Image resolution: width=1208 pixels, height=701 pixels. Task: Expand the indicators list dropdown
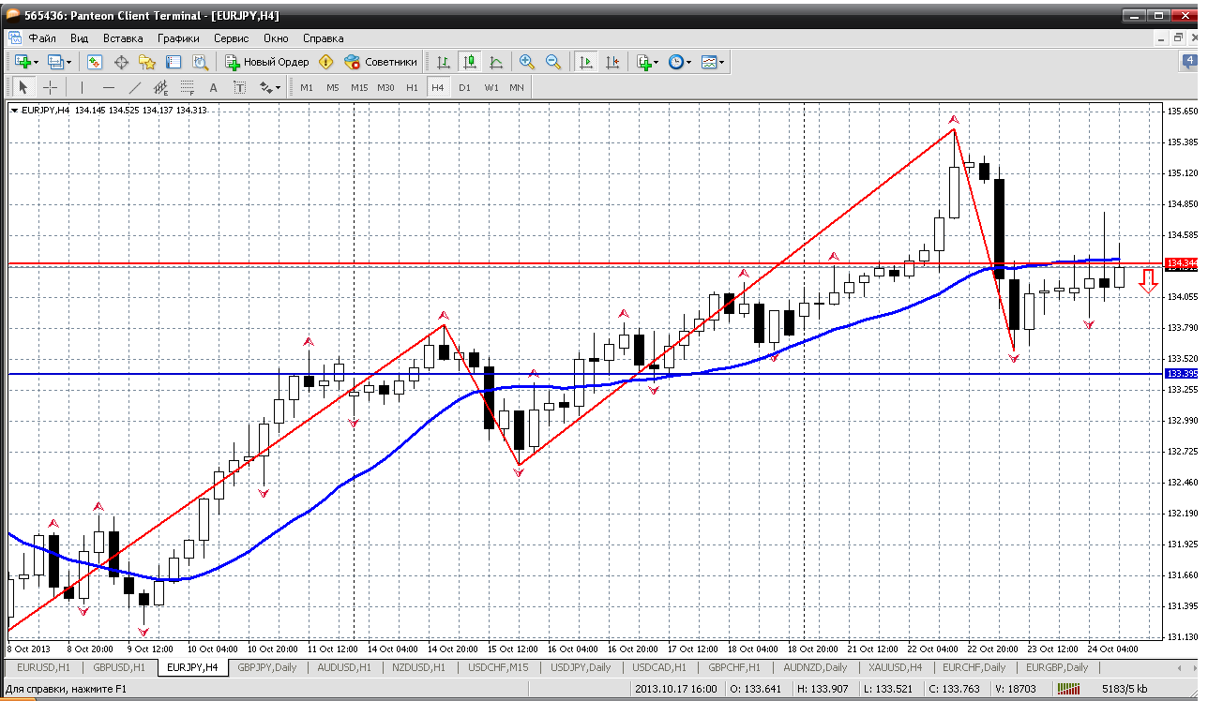click(x=648, y=62)
